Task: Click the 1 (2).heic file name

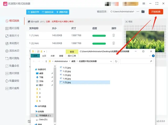Action: click(34, 43)
